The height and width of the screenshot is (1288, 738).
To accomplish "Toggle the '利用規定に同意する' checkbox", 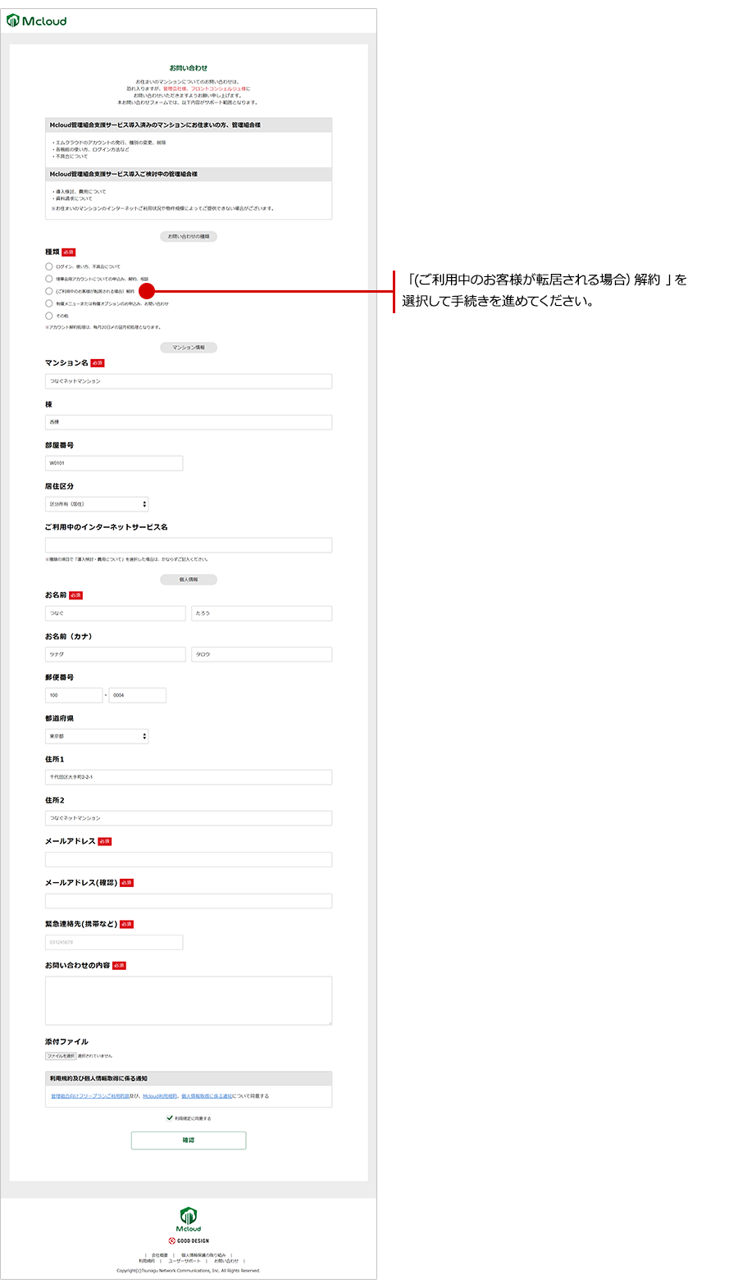I will [x=170, y=1117].
